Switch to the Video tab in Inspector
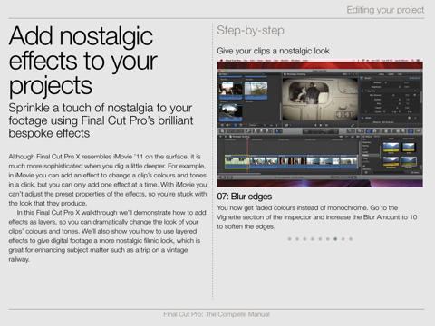The height and width of the screenshot is (326, 435). tap(382, 74)
